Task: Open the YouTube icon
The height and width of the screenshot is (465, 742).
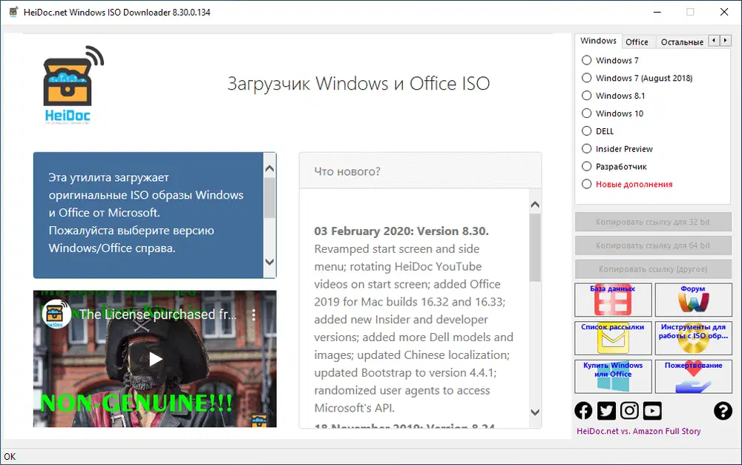Action: click(652, 411)
